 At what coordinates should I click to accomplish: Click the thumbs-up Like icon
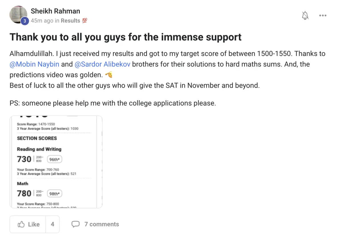[21, 224]
